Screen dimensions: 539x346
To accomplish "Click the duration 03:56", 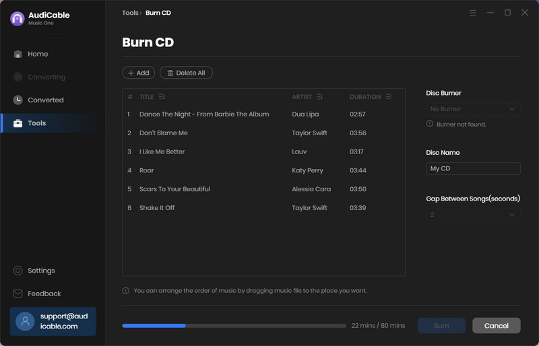I will 358,133.
